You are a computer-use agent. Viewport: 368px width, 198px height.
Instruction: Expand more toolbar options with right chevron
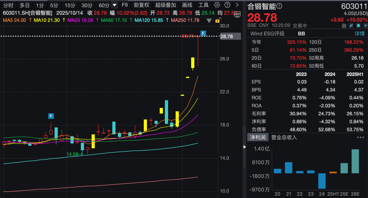[x=237, y=5]
